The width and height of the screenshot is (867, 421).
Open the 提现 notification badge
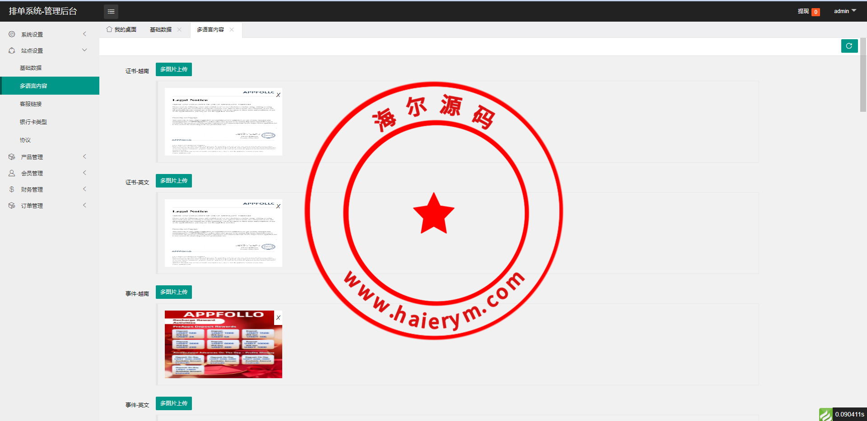[x=816, y=12]
